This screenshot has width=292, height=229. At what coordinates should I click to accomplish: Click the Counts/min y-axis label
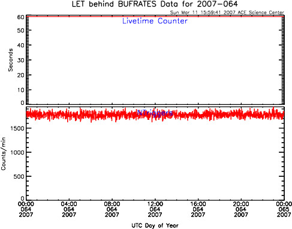click(3, 154)
